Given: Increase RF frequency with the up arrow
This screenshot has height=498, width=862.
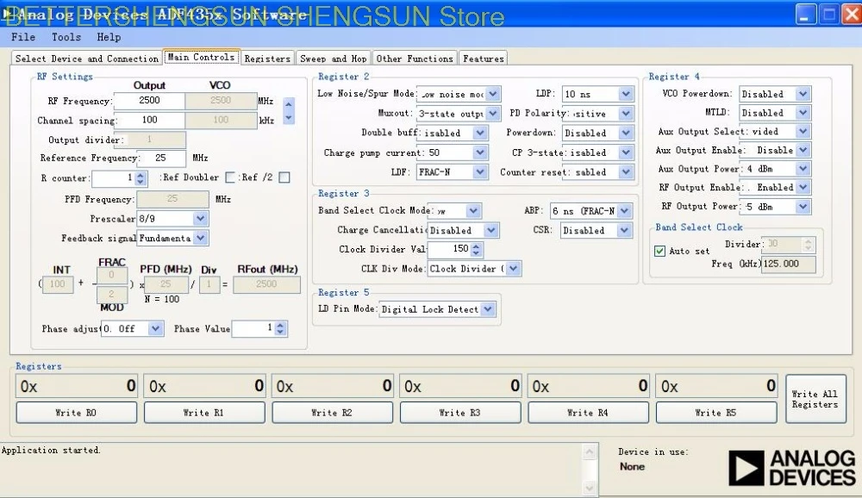Looking at the screenshot, I should click(289, 104).
